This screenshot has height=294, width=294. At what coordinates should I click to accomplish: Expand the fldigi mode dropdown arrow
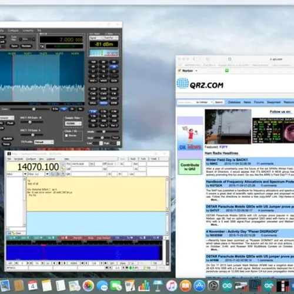coord(25,174)
